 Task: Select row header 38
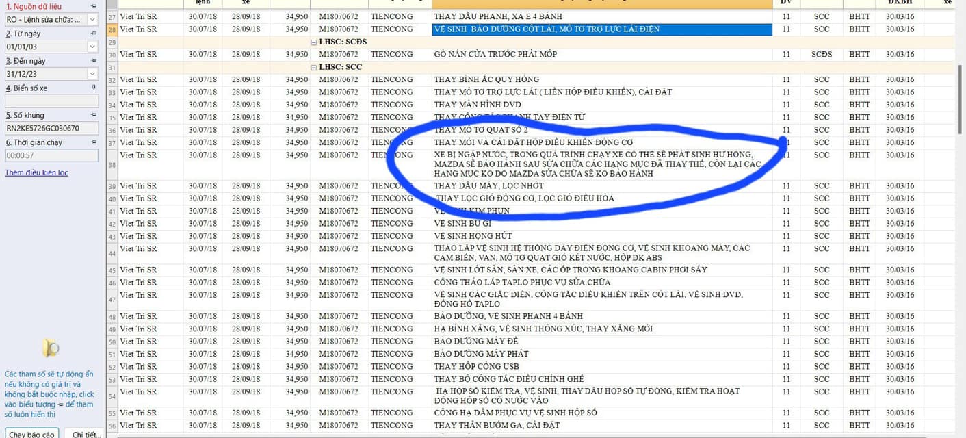112,164
